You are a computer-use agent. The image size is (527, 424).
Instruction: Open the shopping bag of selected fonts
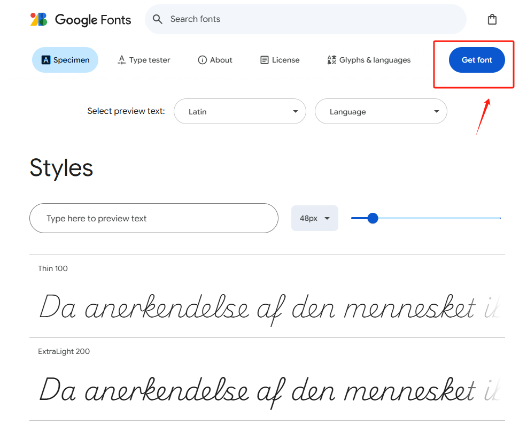pyautogui.click(x=492, y=20)
